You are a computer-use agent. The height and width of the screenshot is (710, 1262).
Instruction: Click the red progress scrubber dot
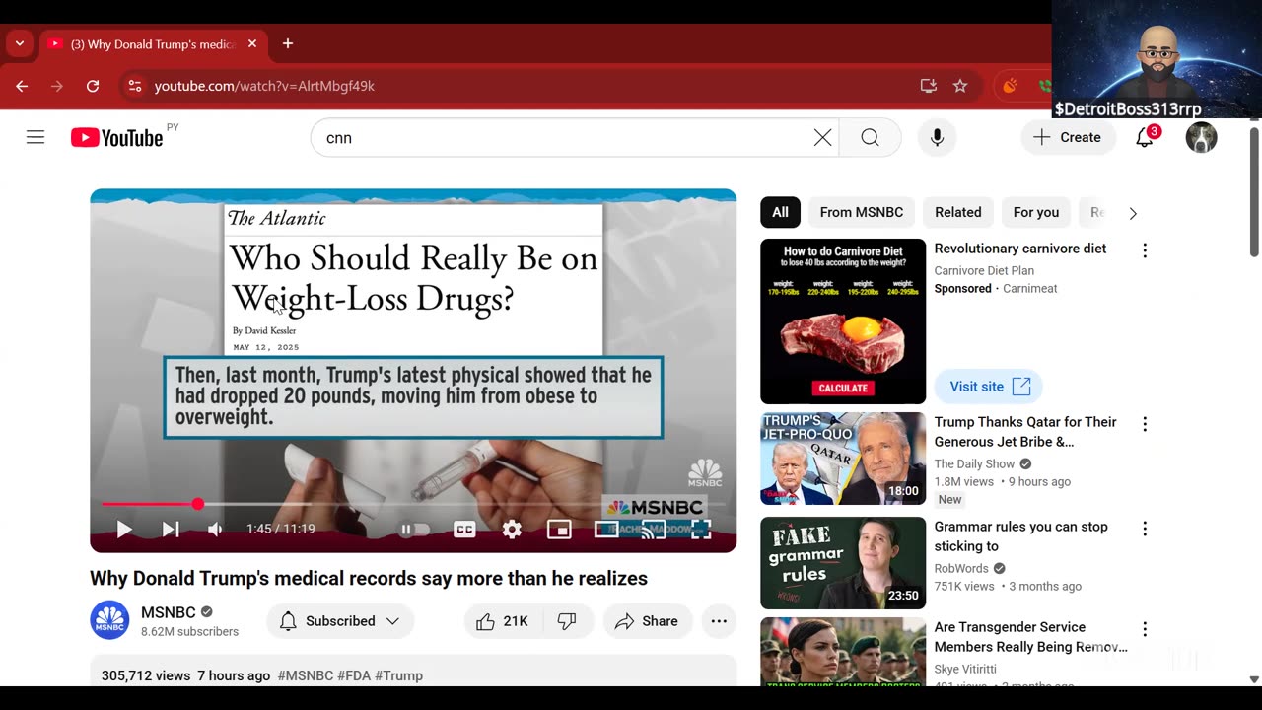[x=197, y=504]
